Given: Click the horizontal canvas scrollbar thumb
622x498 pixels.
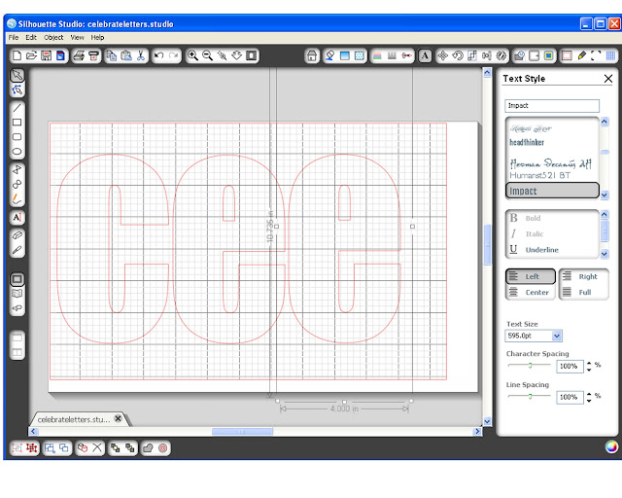Looking at the screenshot, I should [242, 432].
